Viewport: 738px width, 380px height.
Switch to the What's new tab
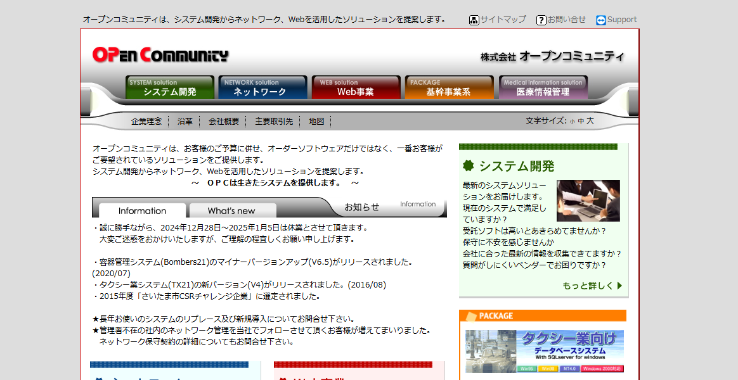(x=231, y=211)
